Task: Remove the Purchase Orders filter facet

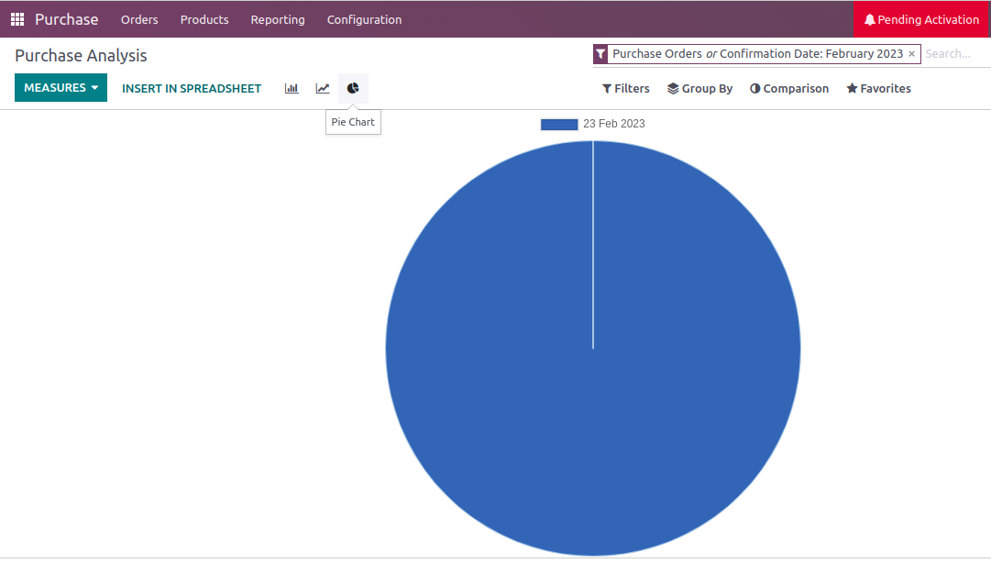Action: [x=911, y=54]
